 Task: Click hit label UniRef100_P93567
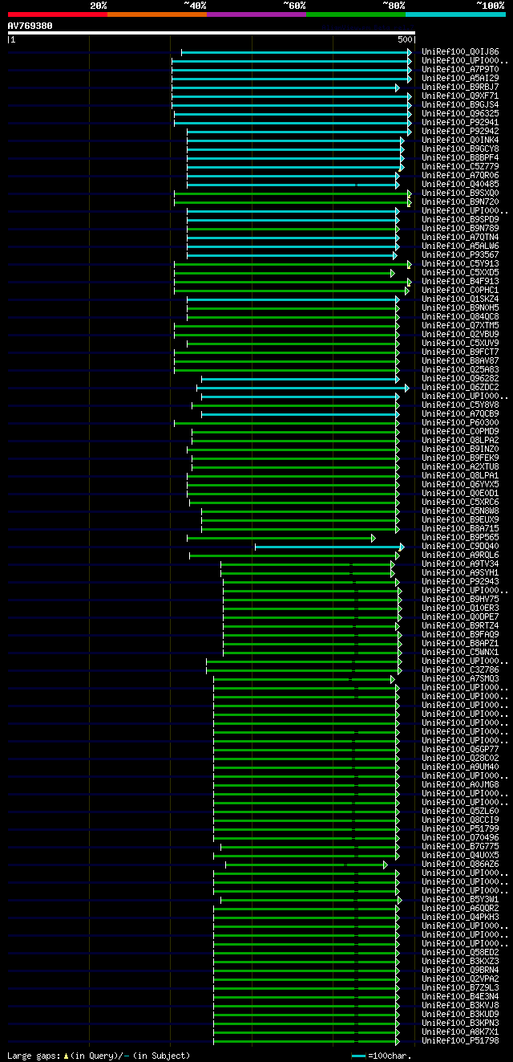click(460, 255)
